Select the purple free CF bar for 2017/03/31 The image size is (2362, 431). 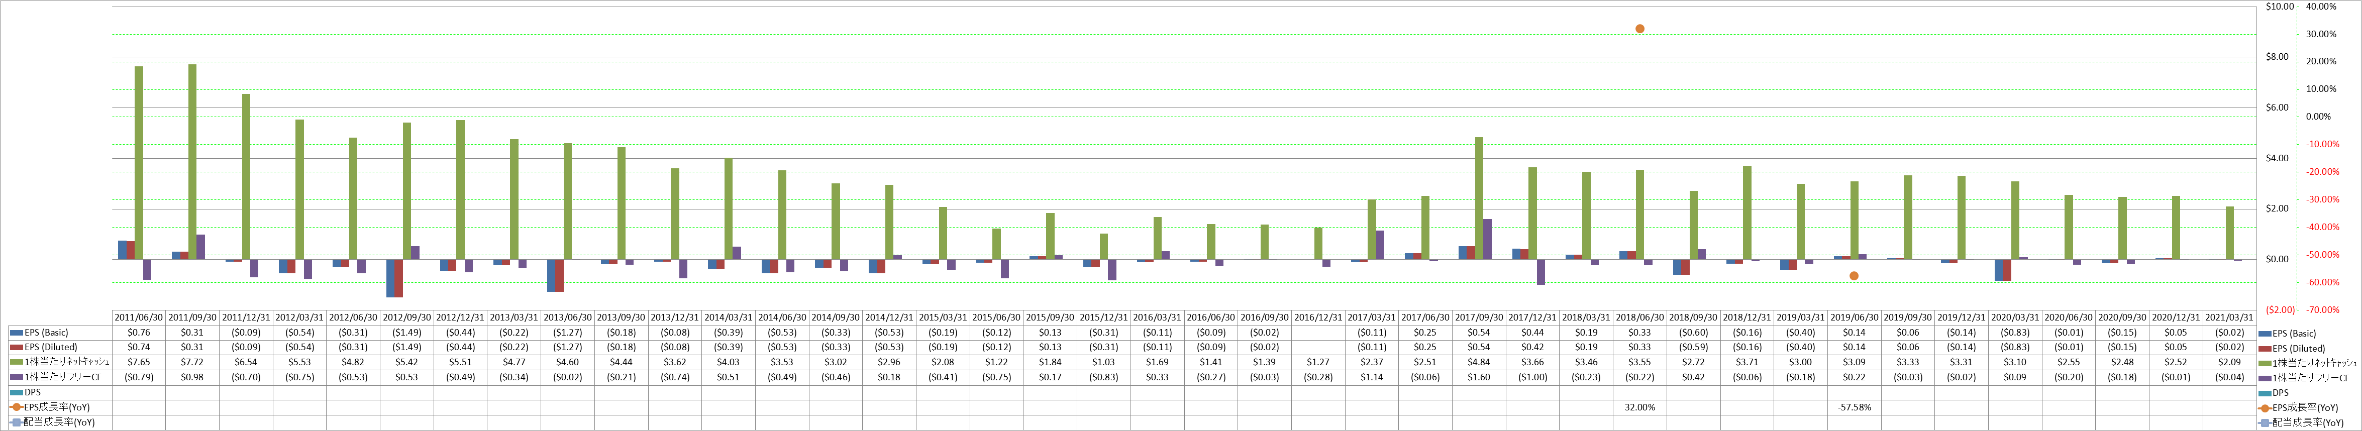tap(1380, 245)
